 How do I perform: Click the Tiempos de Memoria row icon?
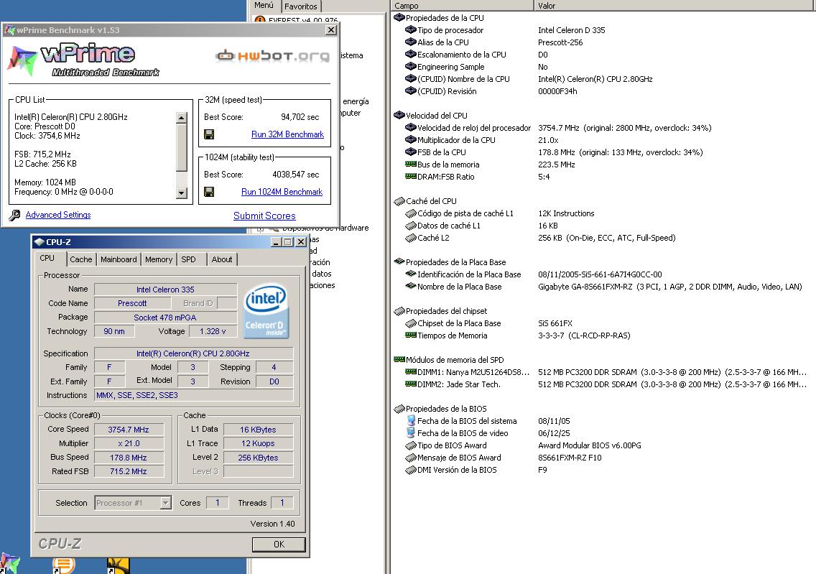pyautogui.click(x=411, y=335)
